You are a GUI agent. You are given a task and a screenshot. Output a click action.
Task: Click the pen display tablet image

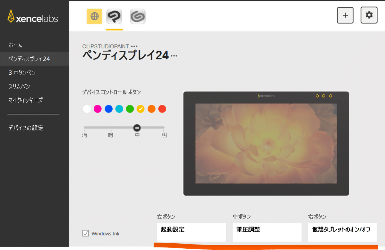click(266, 143)
